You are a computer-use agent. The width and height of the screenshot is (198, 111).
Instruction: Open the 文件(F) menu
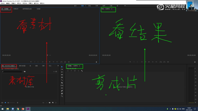pos(3,3)
